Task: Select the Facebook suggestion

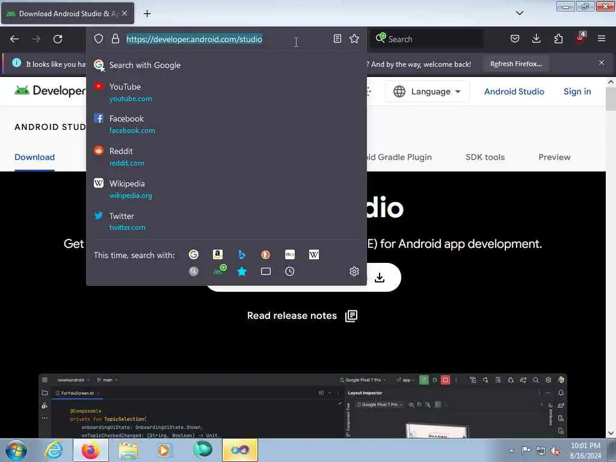Action: 226,124
